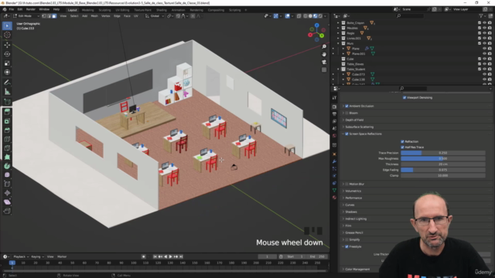
Task: Open the Keying menu in timeline
Action: pyautogui.click(x=37, y=256)
